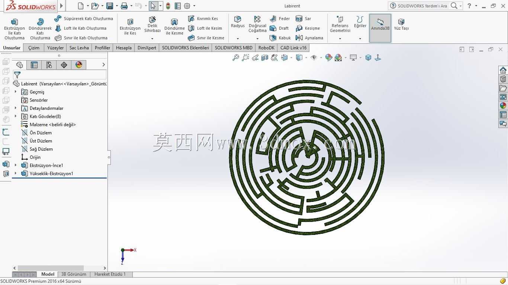The width and height of the screenshot is (508, 285).
Task: Open Referans Geometrisi tool
Action: click(340, 24)
